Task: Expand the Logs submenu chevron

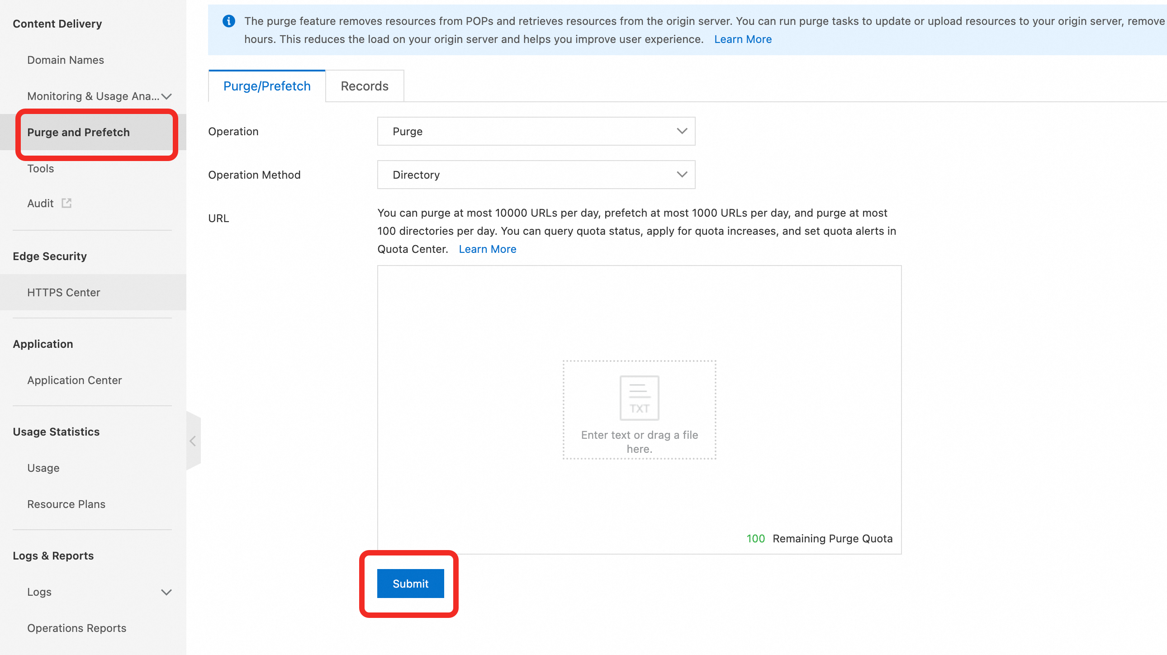Action: pyautogui.click(x=166, y=592)
